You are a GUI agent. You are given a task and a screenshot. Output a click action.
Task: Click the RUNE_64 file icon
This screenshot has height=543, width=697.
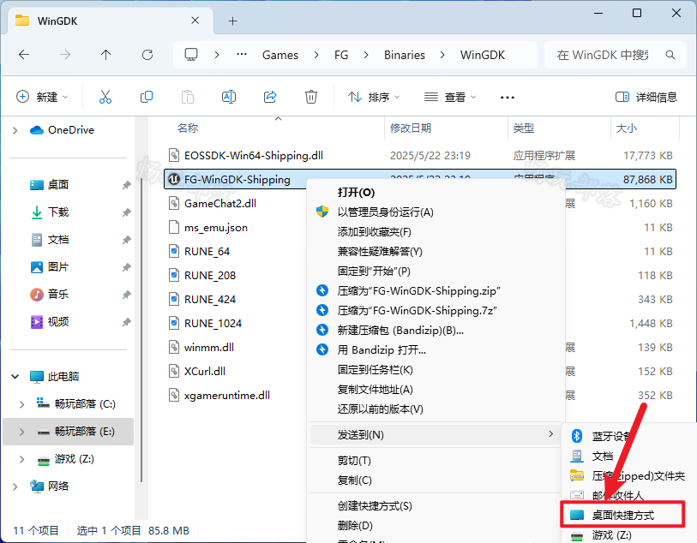[x=174, y=251]
